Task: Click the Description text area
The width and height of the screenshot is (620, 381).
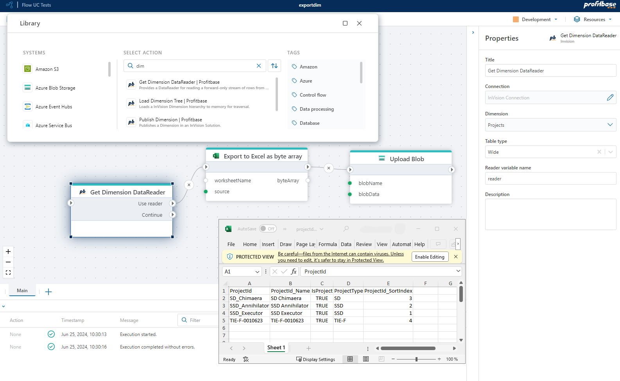Action: pos(550,214)
